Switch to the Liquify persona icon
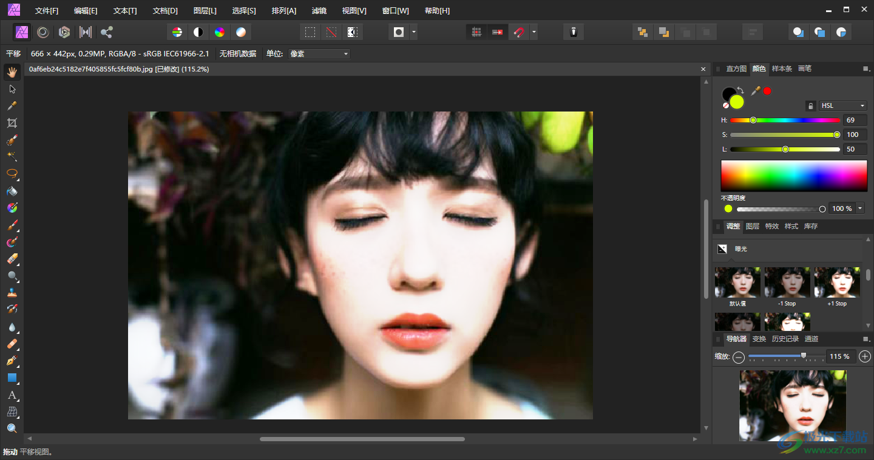 [x=43, y=32]
